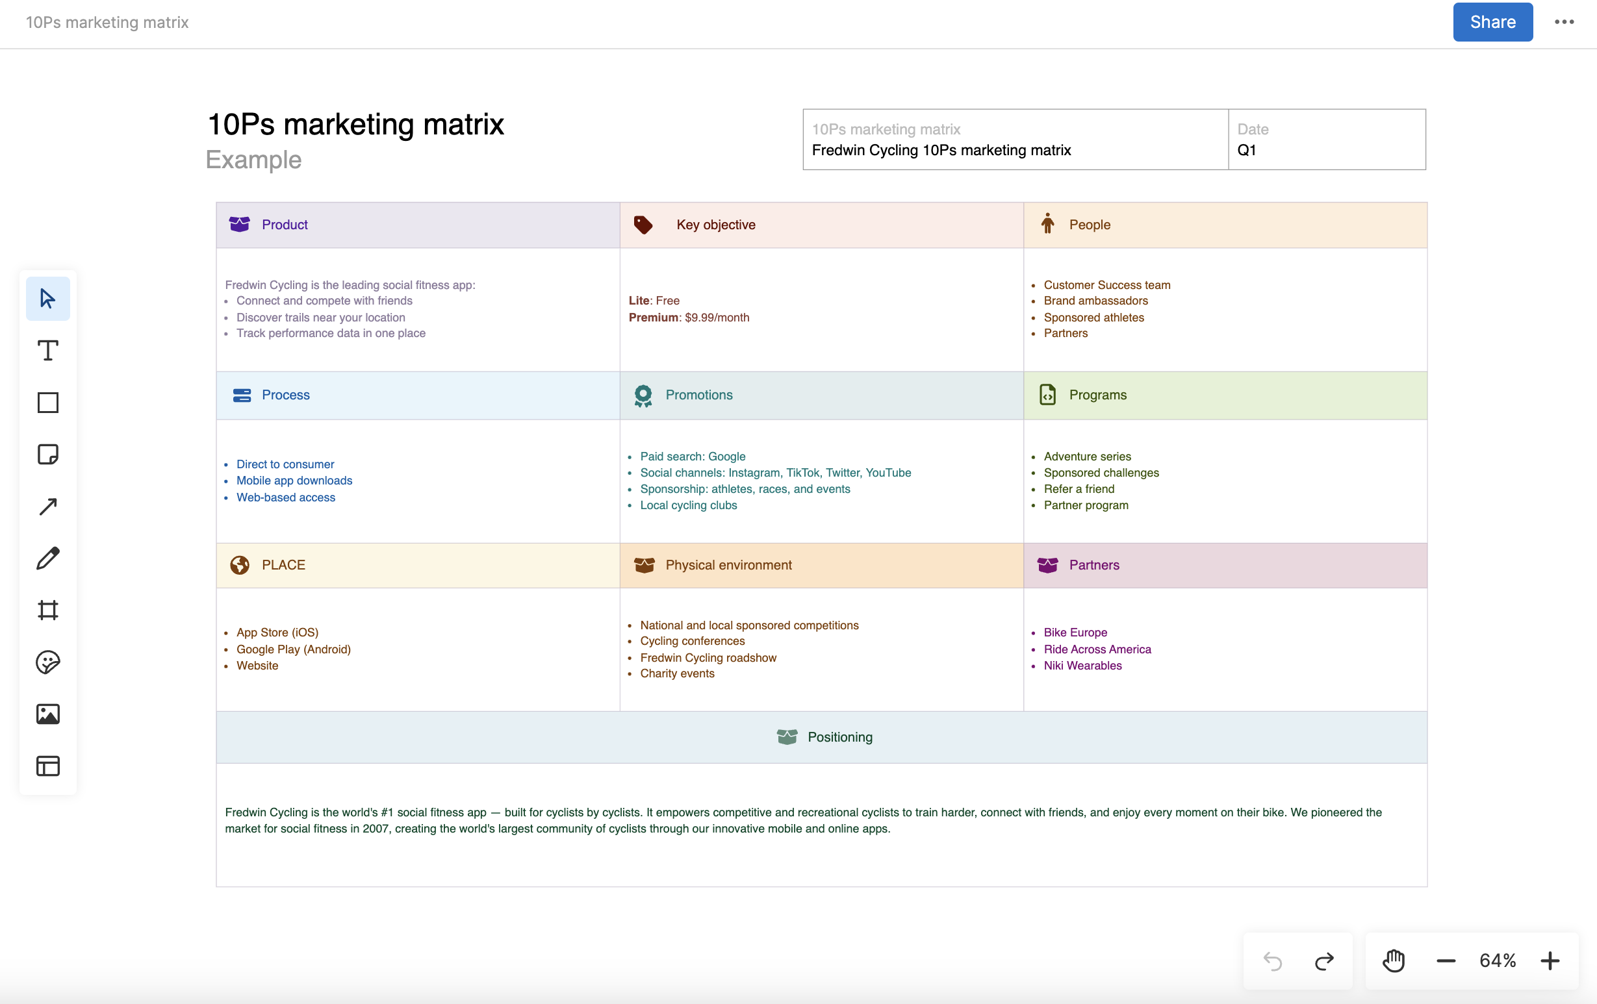Click the redo arrow
Screen dimensions: 1597x1004
(1323, 960)
